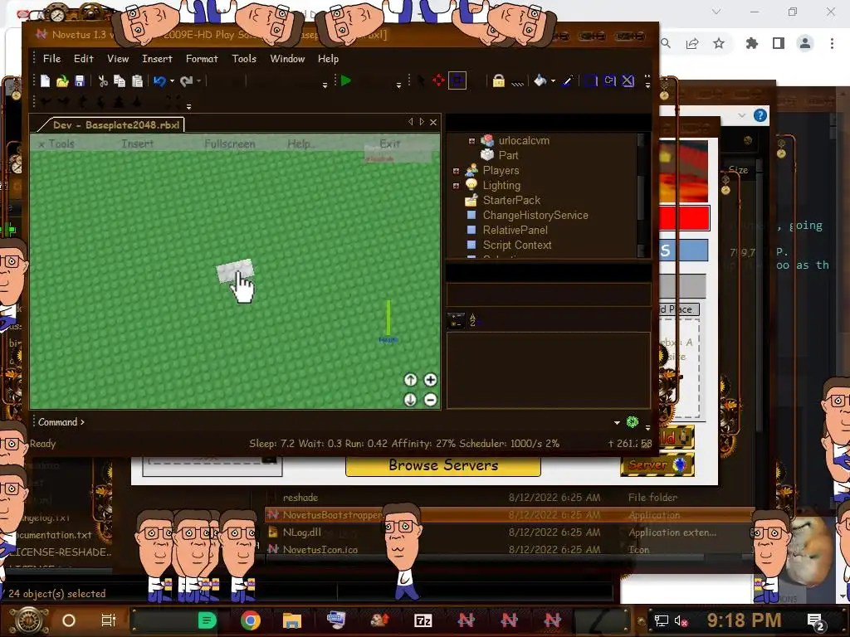Close the Baseplate2048 document tab with X
The image size is (850, 637).
tap(433, 123)
